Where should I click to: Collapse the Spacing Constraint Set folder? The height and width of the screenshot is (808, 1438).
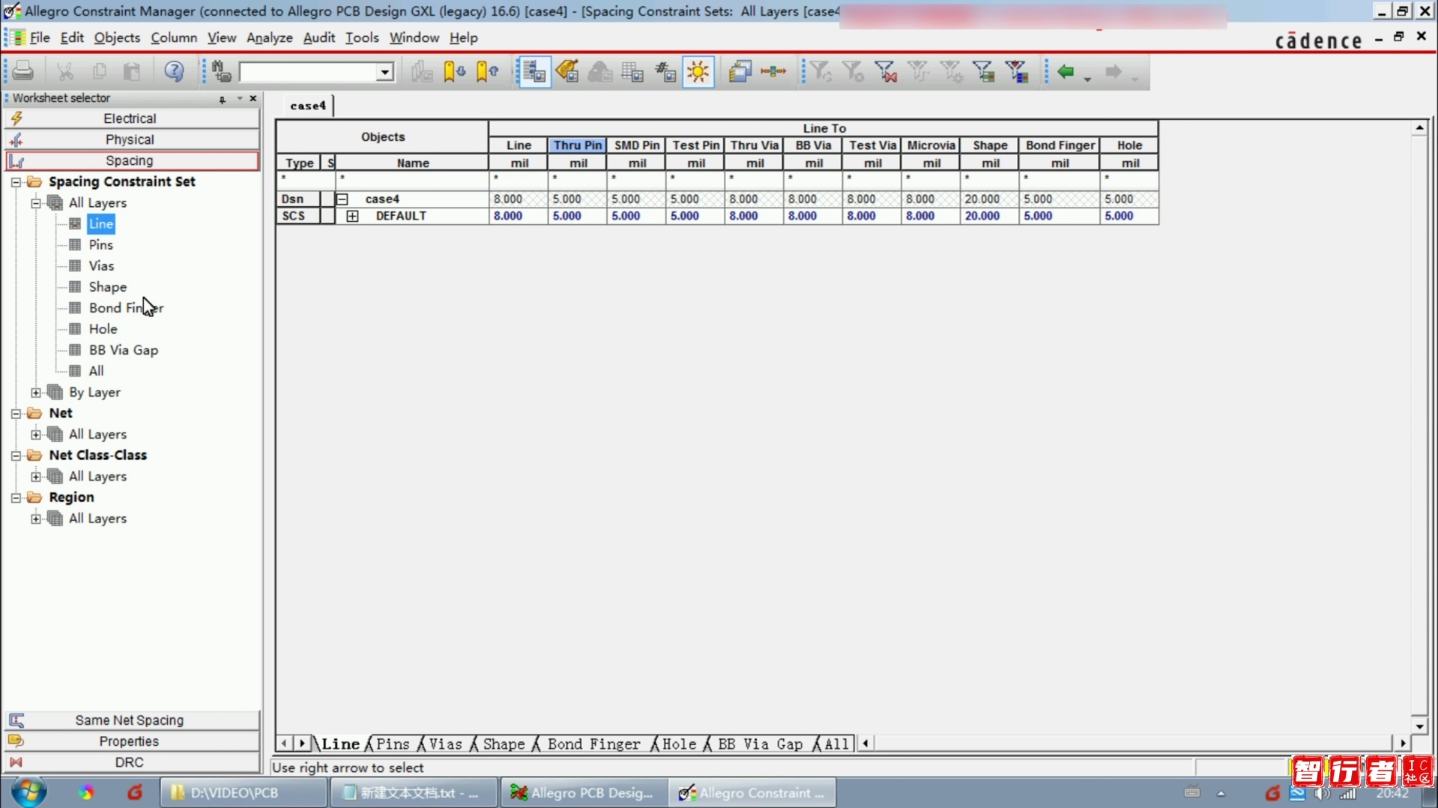(x=16, y=181)
